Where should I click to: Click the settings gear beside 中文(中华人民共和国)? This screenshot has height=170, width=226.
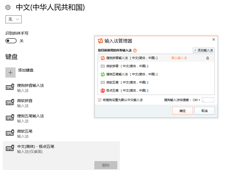pos(8,8)
